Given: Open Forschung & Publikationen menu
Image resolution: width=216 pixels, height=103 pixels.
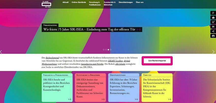Looking at the screenshot, I should pyautogui.click(x=95, y=4).
